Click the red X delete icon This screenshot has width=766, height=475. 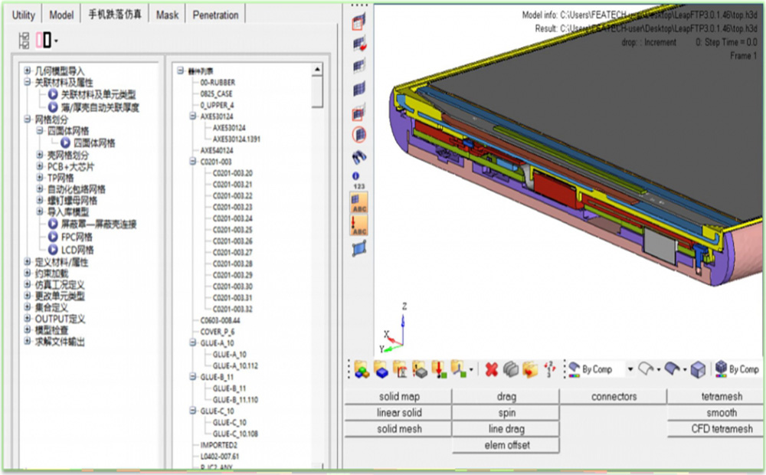click(x=492, y=370)
